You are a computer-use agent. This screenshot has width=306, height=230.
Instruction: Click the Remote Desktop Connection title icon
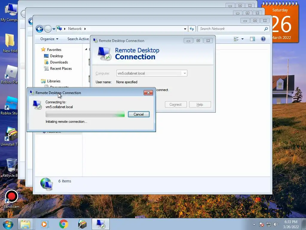(95, 41)
